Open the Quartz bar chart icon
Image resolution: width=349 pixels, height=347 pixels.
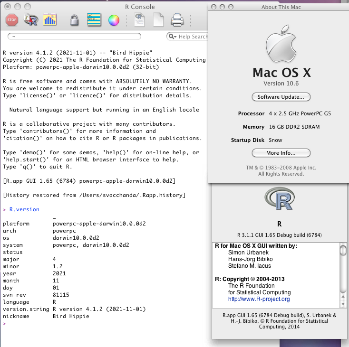50,20
